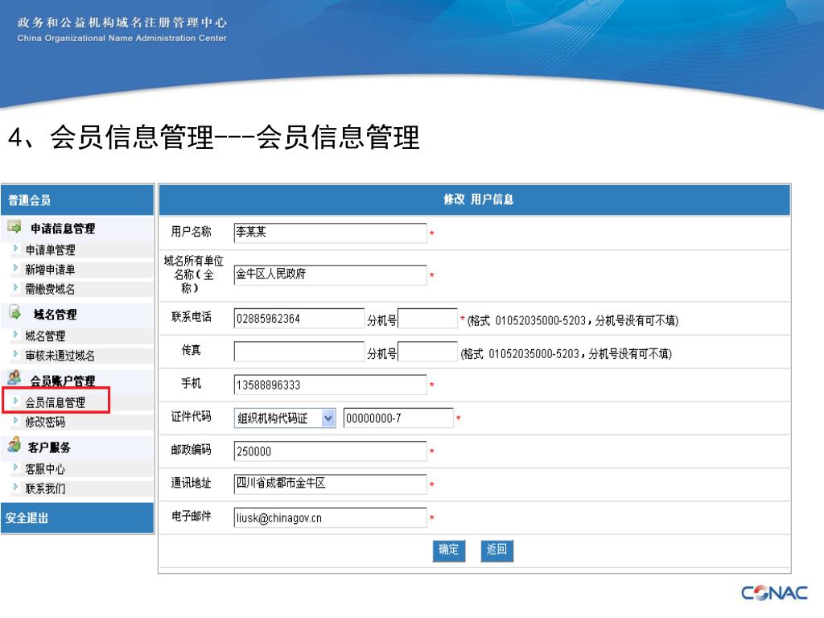This screenshot has height=618, width=824.
Task: Click the 域名管理 section icon
Action: (x=14, y=313)
